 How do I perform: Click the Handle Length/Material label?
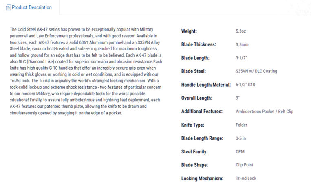pos(206,85)
